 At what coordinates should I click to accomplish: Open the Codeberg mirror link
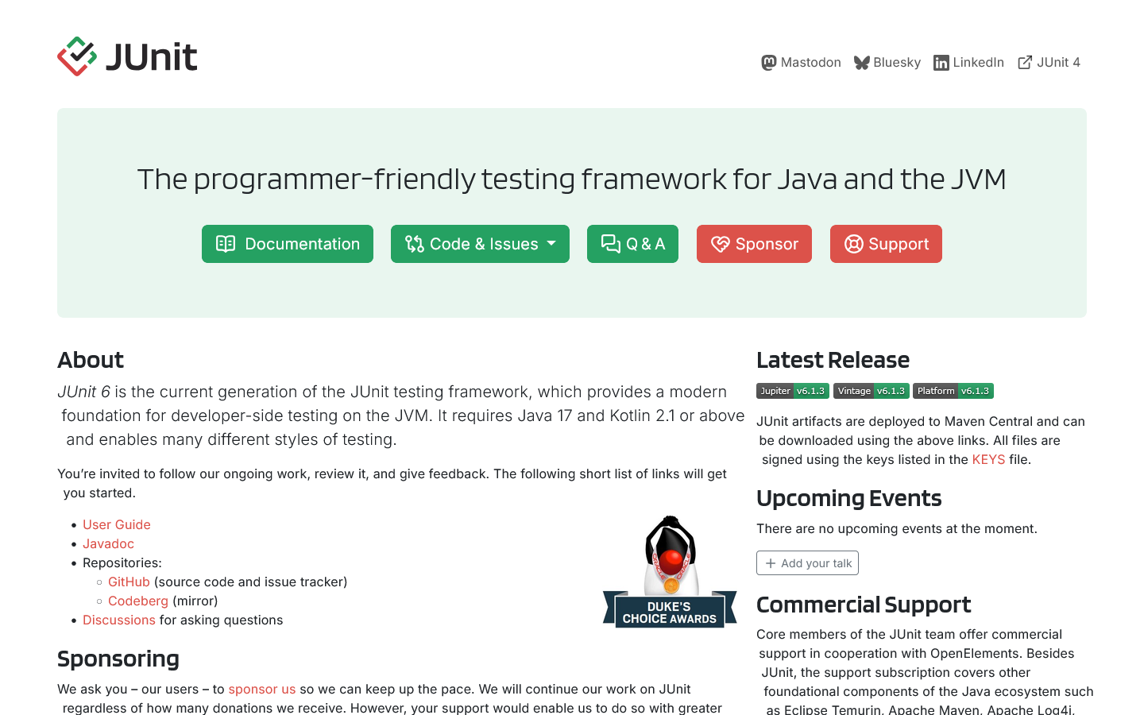click(138, 601)
